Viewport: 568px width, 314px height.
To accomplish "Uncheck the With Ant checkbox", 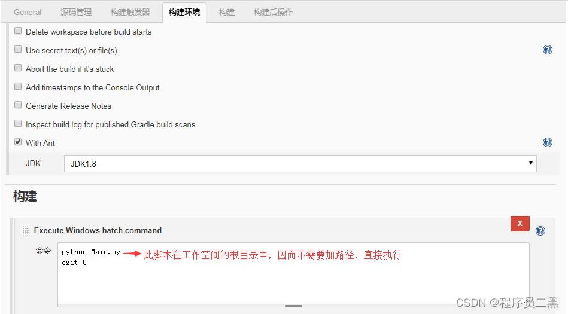I will pos(18,142).
